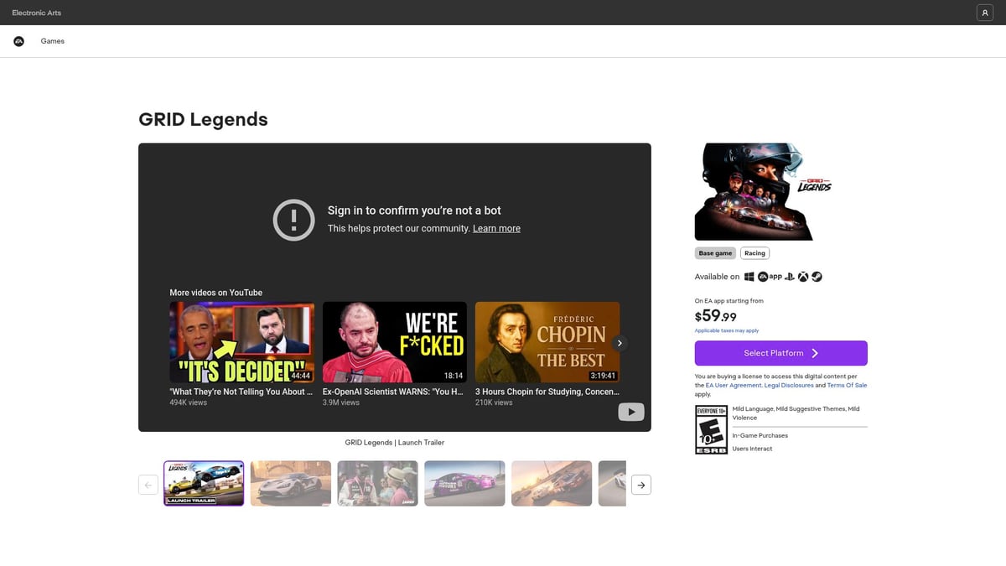The width and height of the screenshot is (1006, 566).
Task: Open the EA User Agreement link
Action: coord(734,385)
